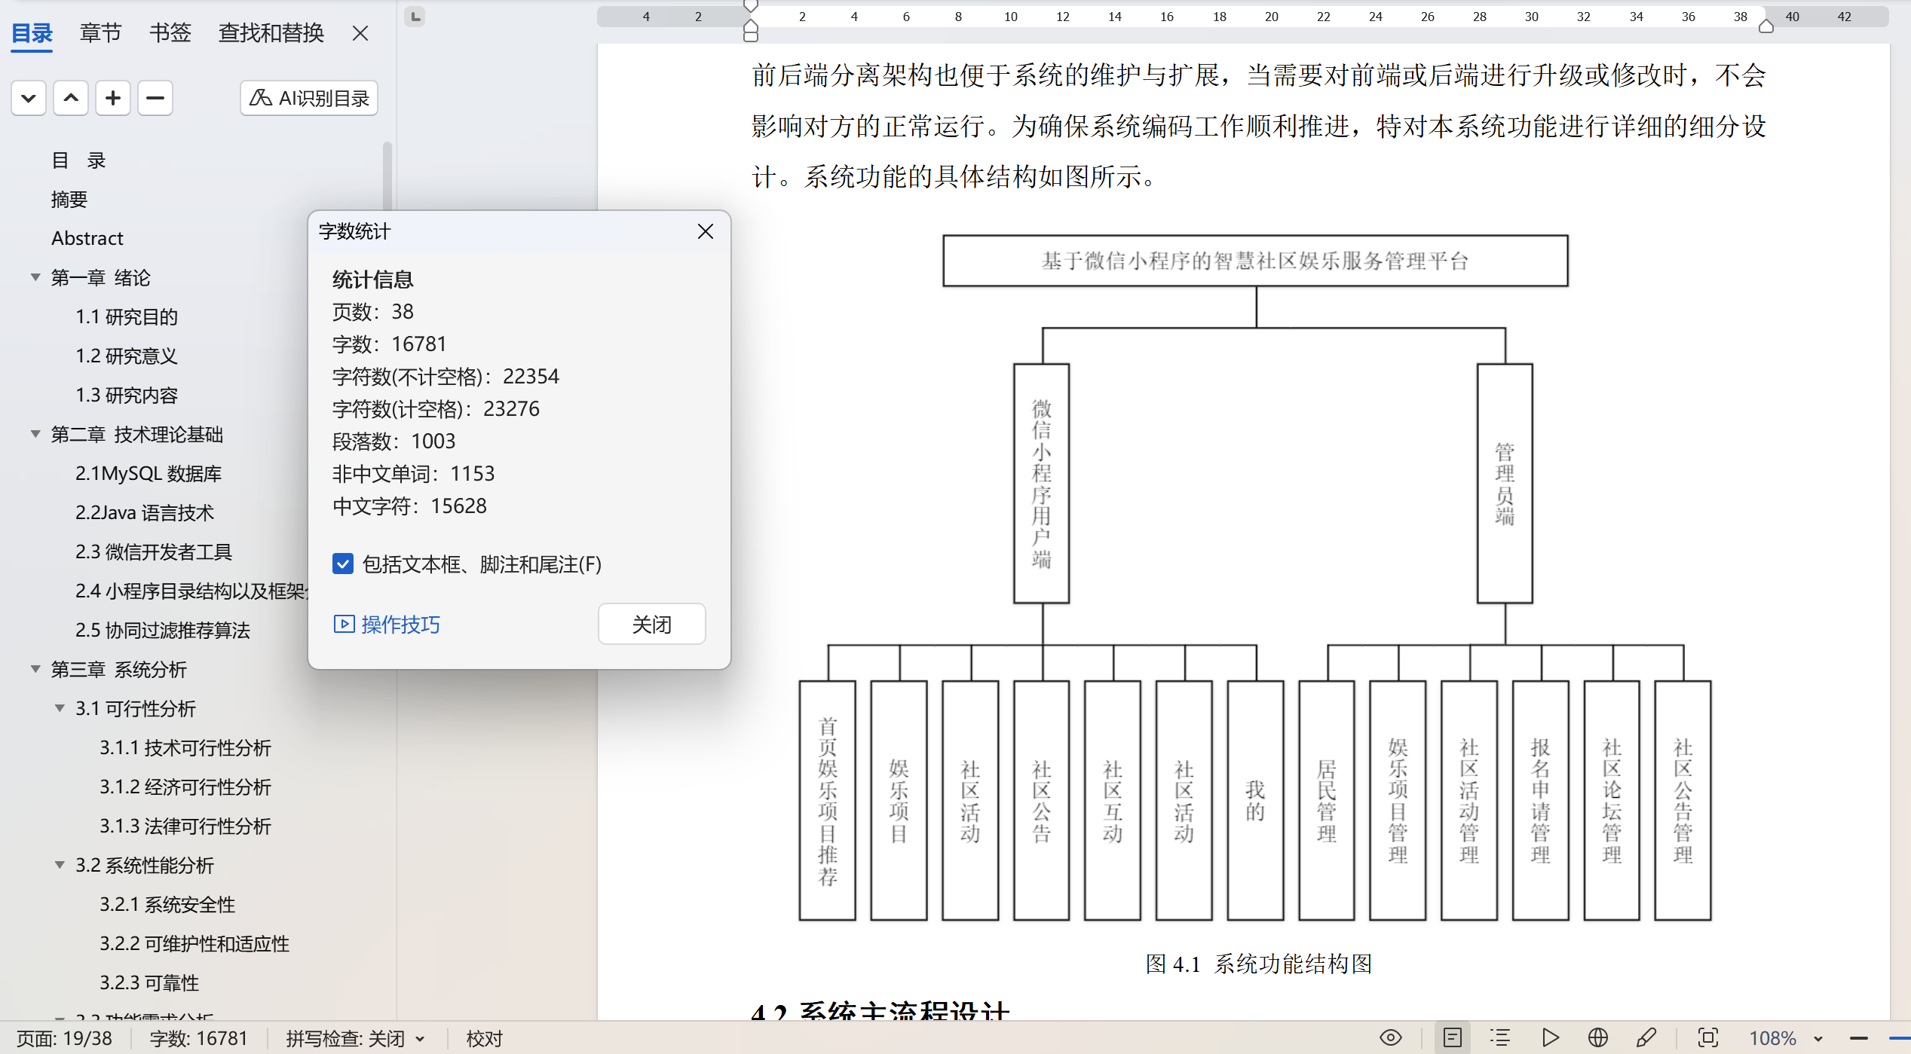Click the promote heading up-arrow icon
The image size is (1911, 1054).
click(71, 98)
